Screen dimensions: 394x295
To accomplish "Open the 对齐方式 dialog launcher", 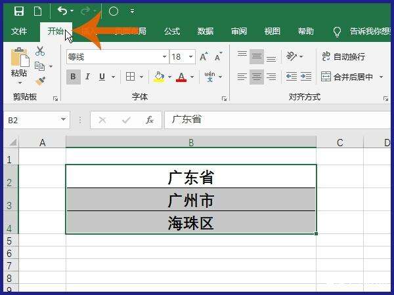I will pyautogui.click(x=385, y=99).
